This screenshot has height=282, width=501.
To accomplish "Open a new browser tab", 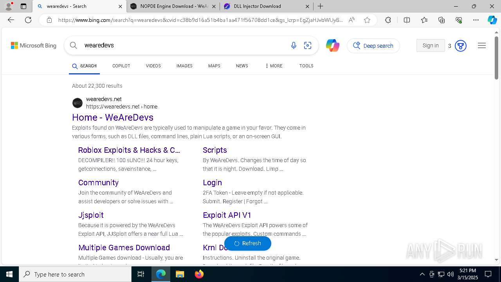I will pos(320,6).
